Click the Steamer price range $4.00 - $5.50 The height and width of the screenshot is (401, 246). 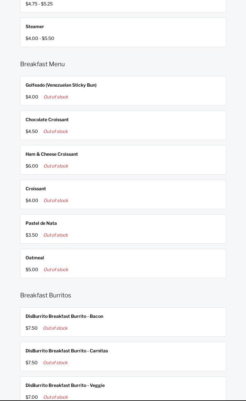click(40, 38)
